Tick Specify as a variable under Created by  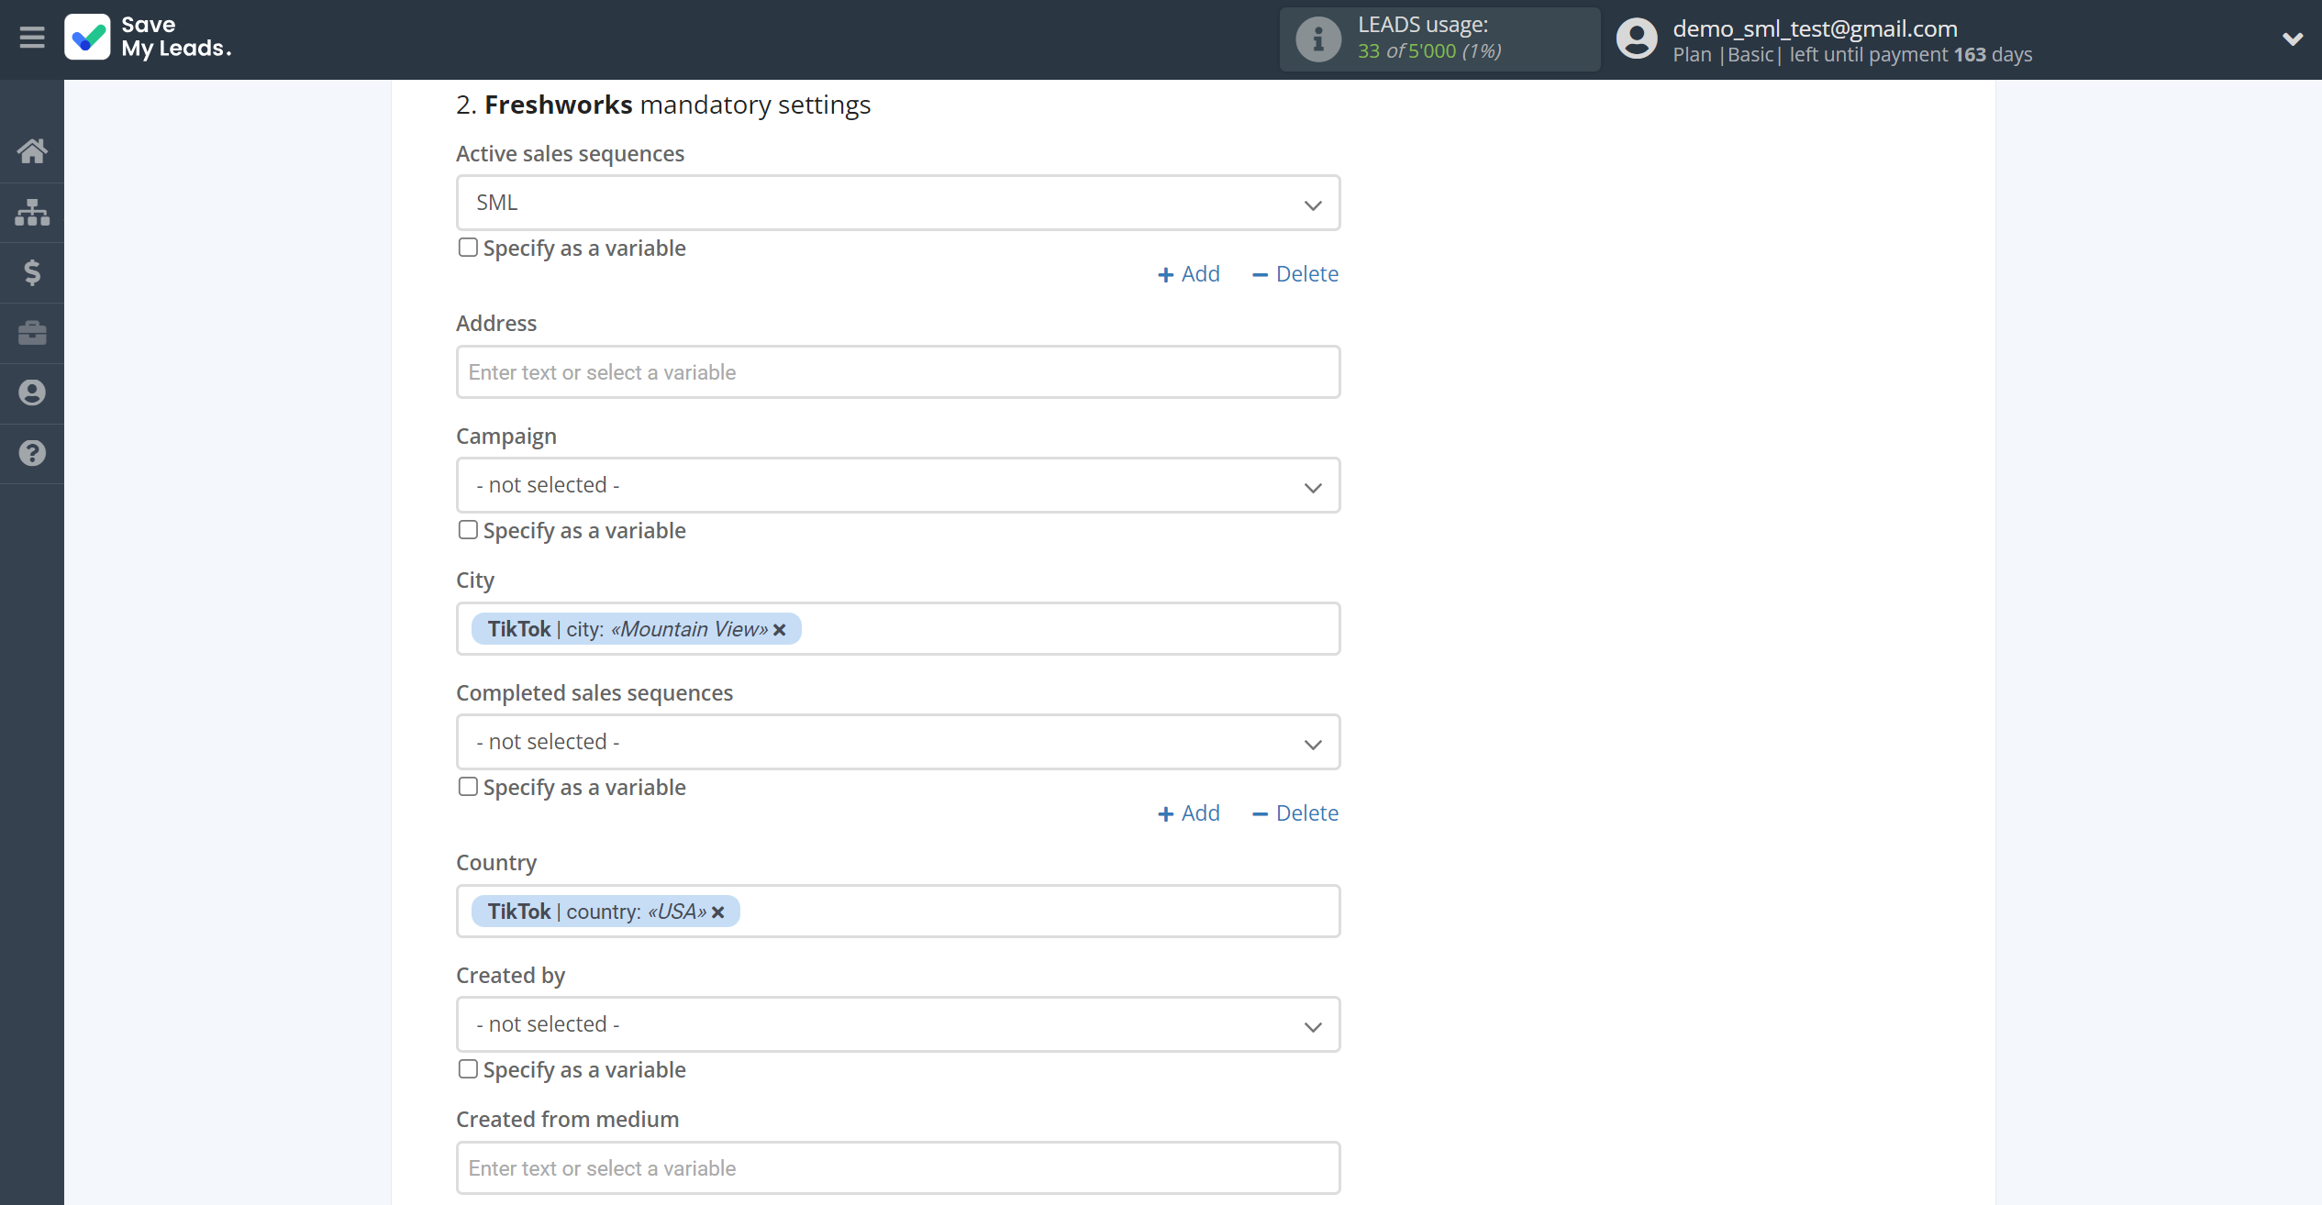468,1069
